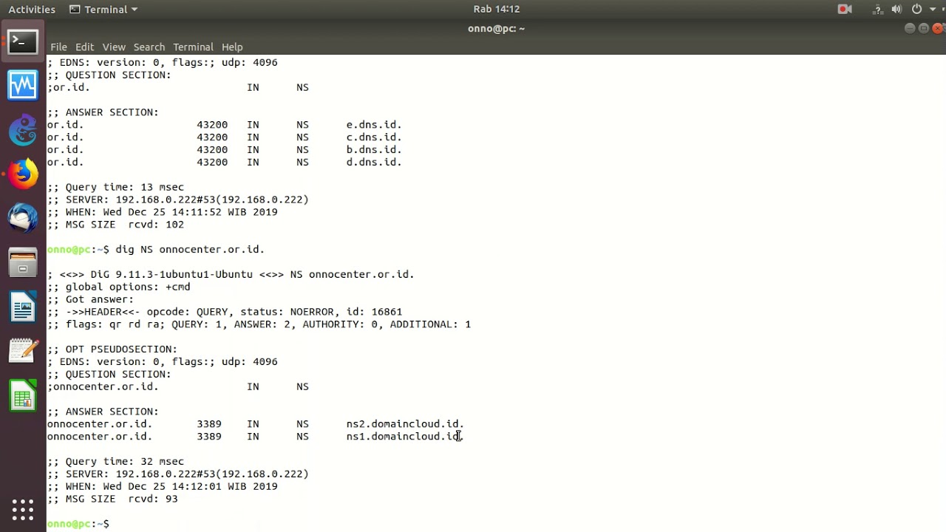Open the Terminal icon in the dock
Image resolution: width=946 pixels, height=532 pixels.
(23, 42)
